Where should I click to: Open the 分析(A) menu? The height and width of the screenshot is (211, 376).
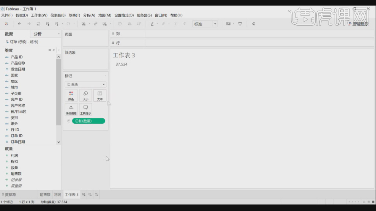[x=89, y=15]
